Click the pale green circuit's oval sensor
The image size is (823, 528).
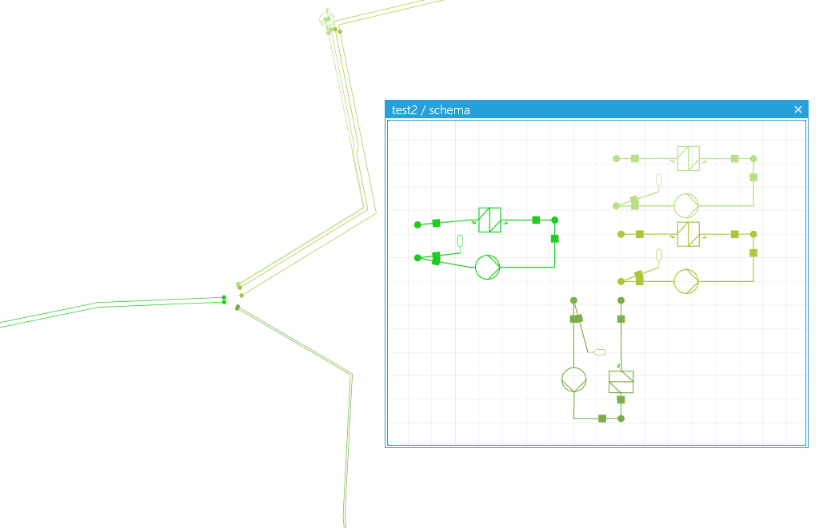click(659, 180)
